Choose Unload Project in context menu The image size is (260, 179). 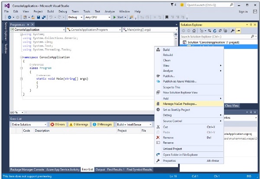point(189,149)
